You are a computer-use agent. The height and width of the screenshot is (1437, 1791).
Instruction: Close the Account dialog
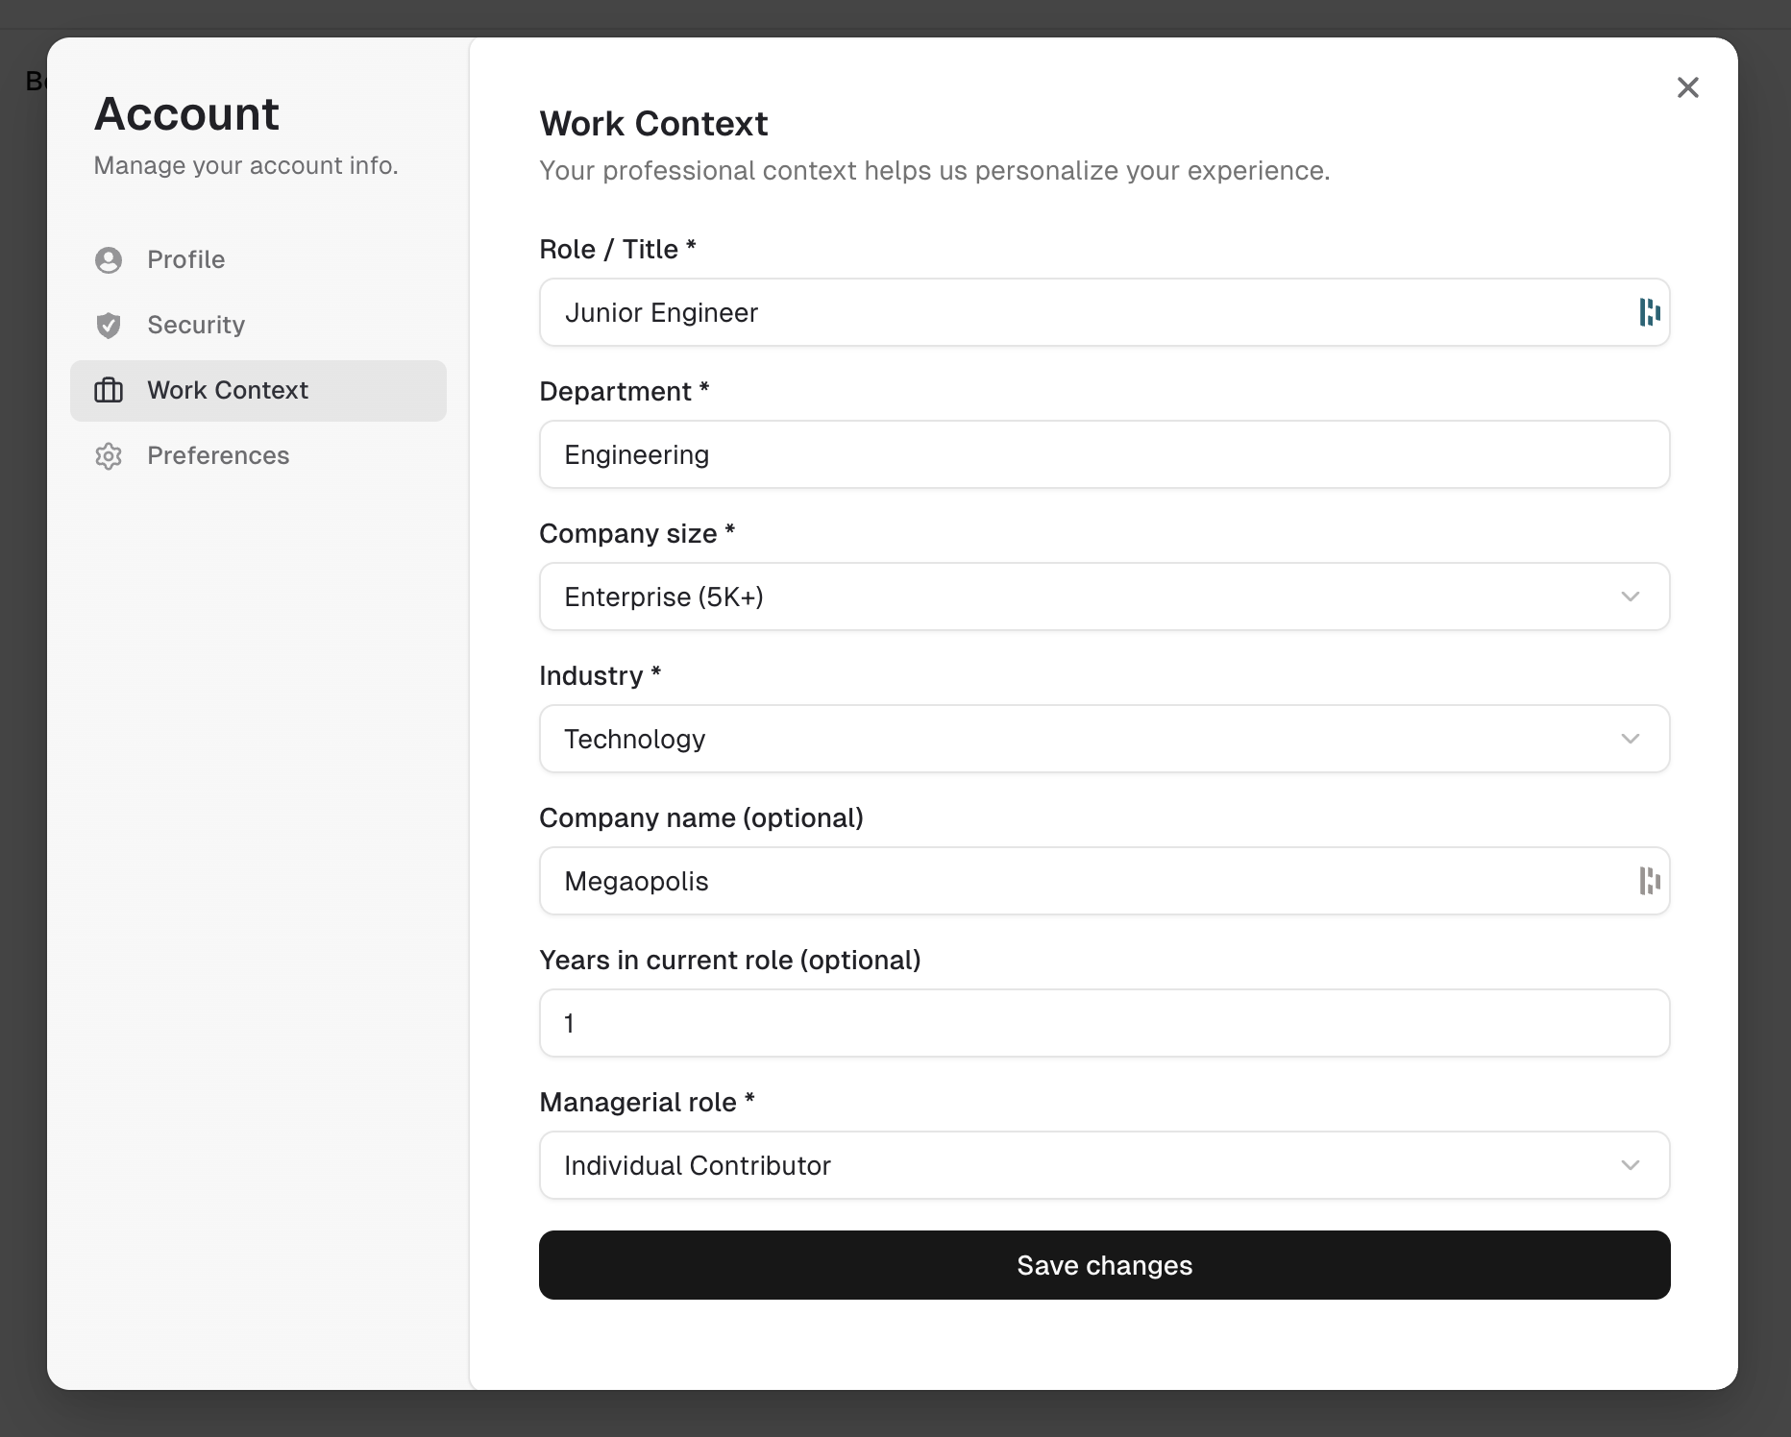pos(1687,87)
